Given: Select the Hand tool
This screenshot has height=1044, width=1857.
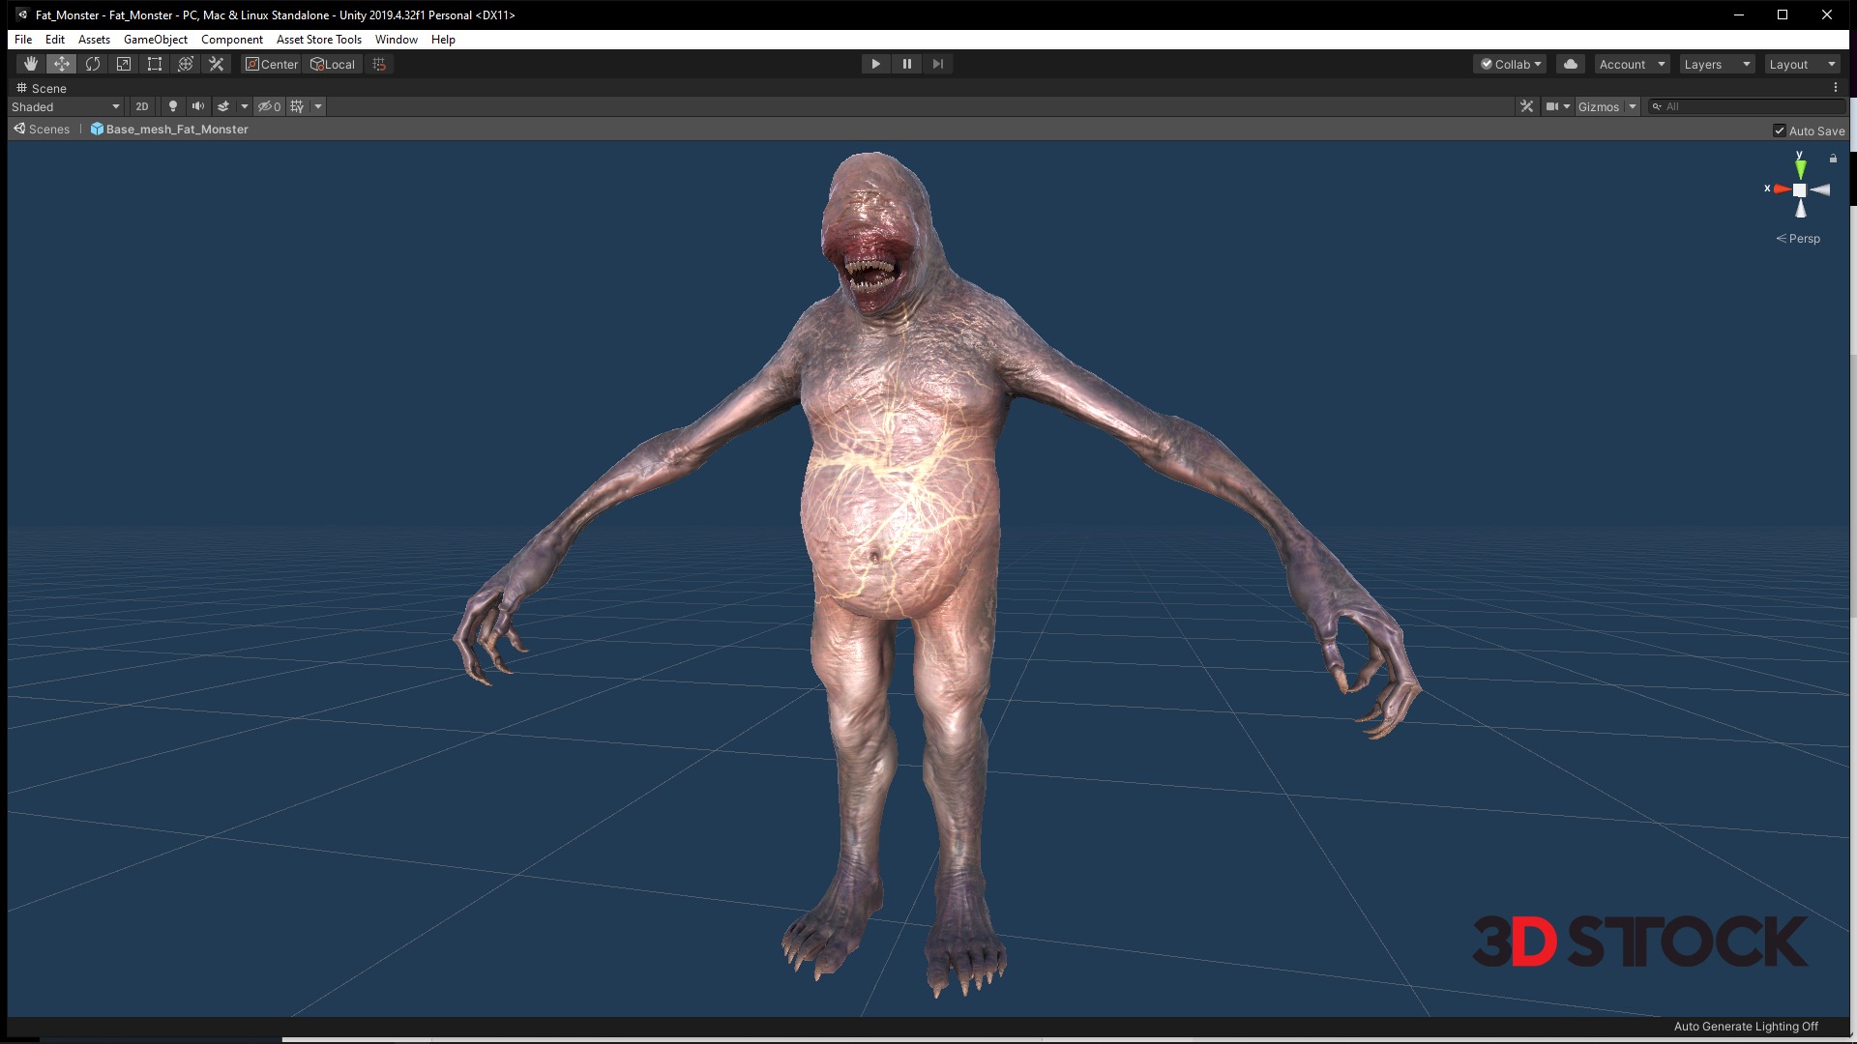Looking at the screenshot, I should click(31, 64).
